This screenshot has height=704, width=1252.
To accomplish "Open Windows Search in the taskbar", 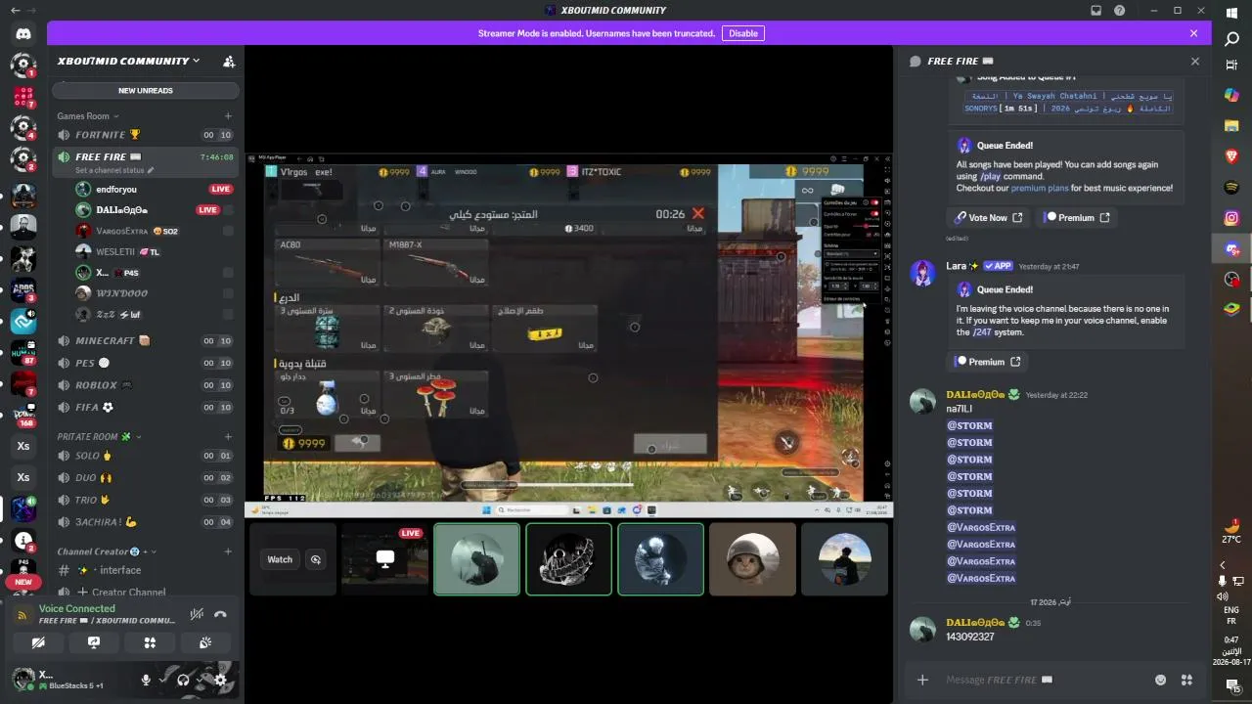I will (x=1231, y=40).
